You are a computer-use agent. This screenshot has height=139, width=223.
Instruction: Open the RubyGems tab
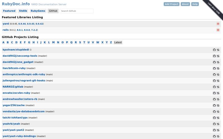pos(38,11)
